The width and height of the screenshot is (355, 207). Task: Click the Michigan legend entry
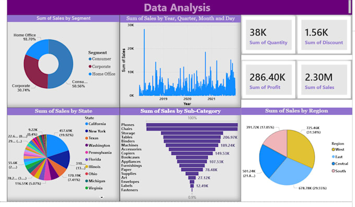pos(95,181)
